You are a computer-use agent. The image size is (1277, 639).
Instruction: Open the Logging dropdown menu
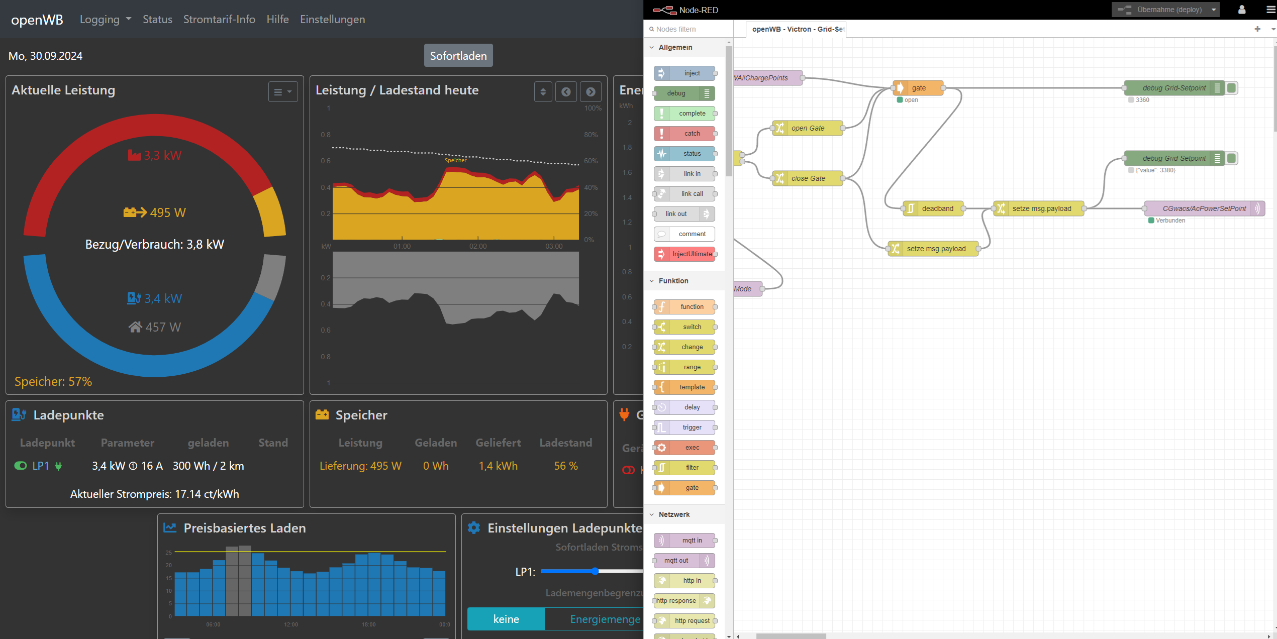[105, 19]
